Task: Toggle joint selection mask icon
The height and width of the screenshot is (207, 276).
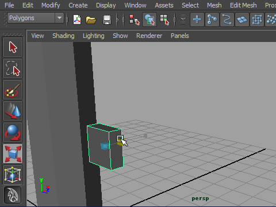Action: click(212, 20)
